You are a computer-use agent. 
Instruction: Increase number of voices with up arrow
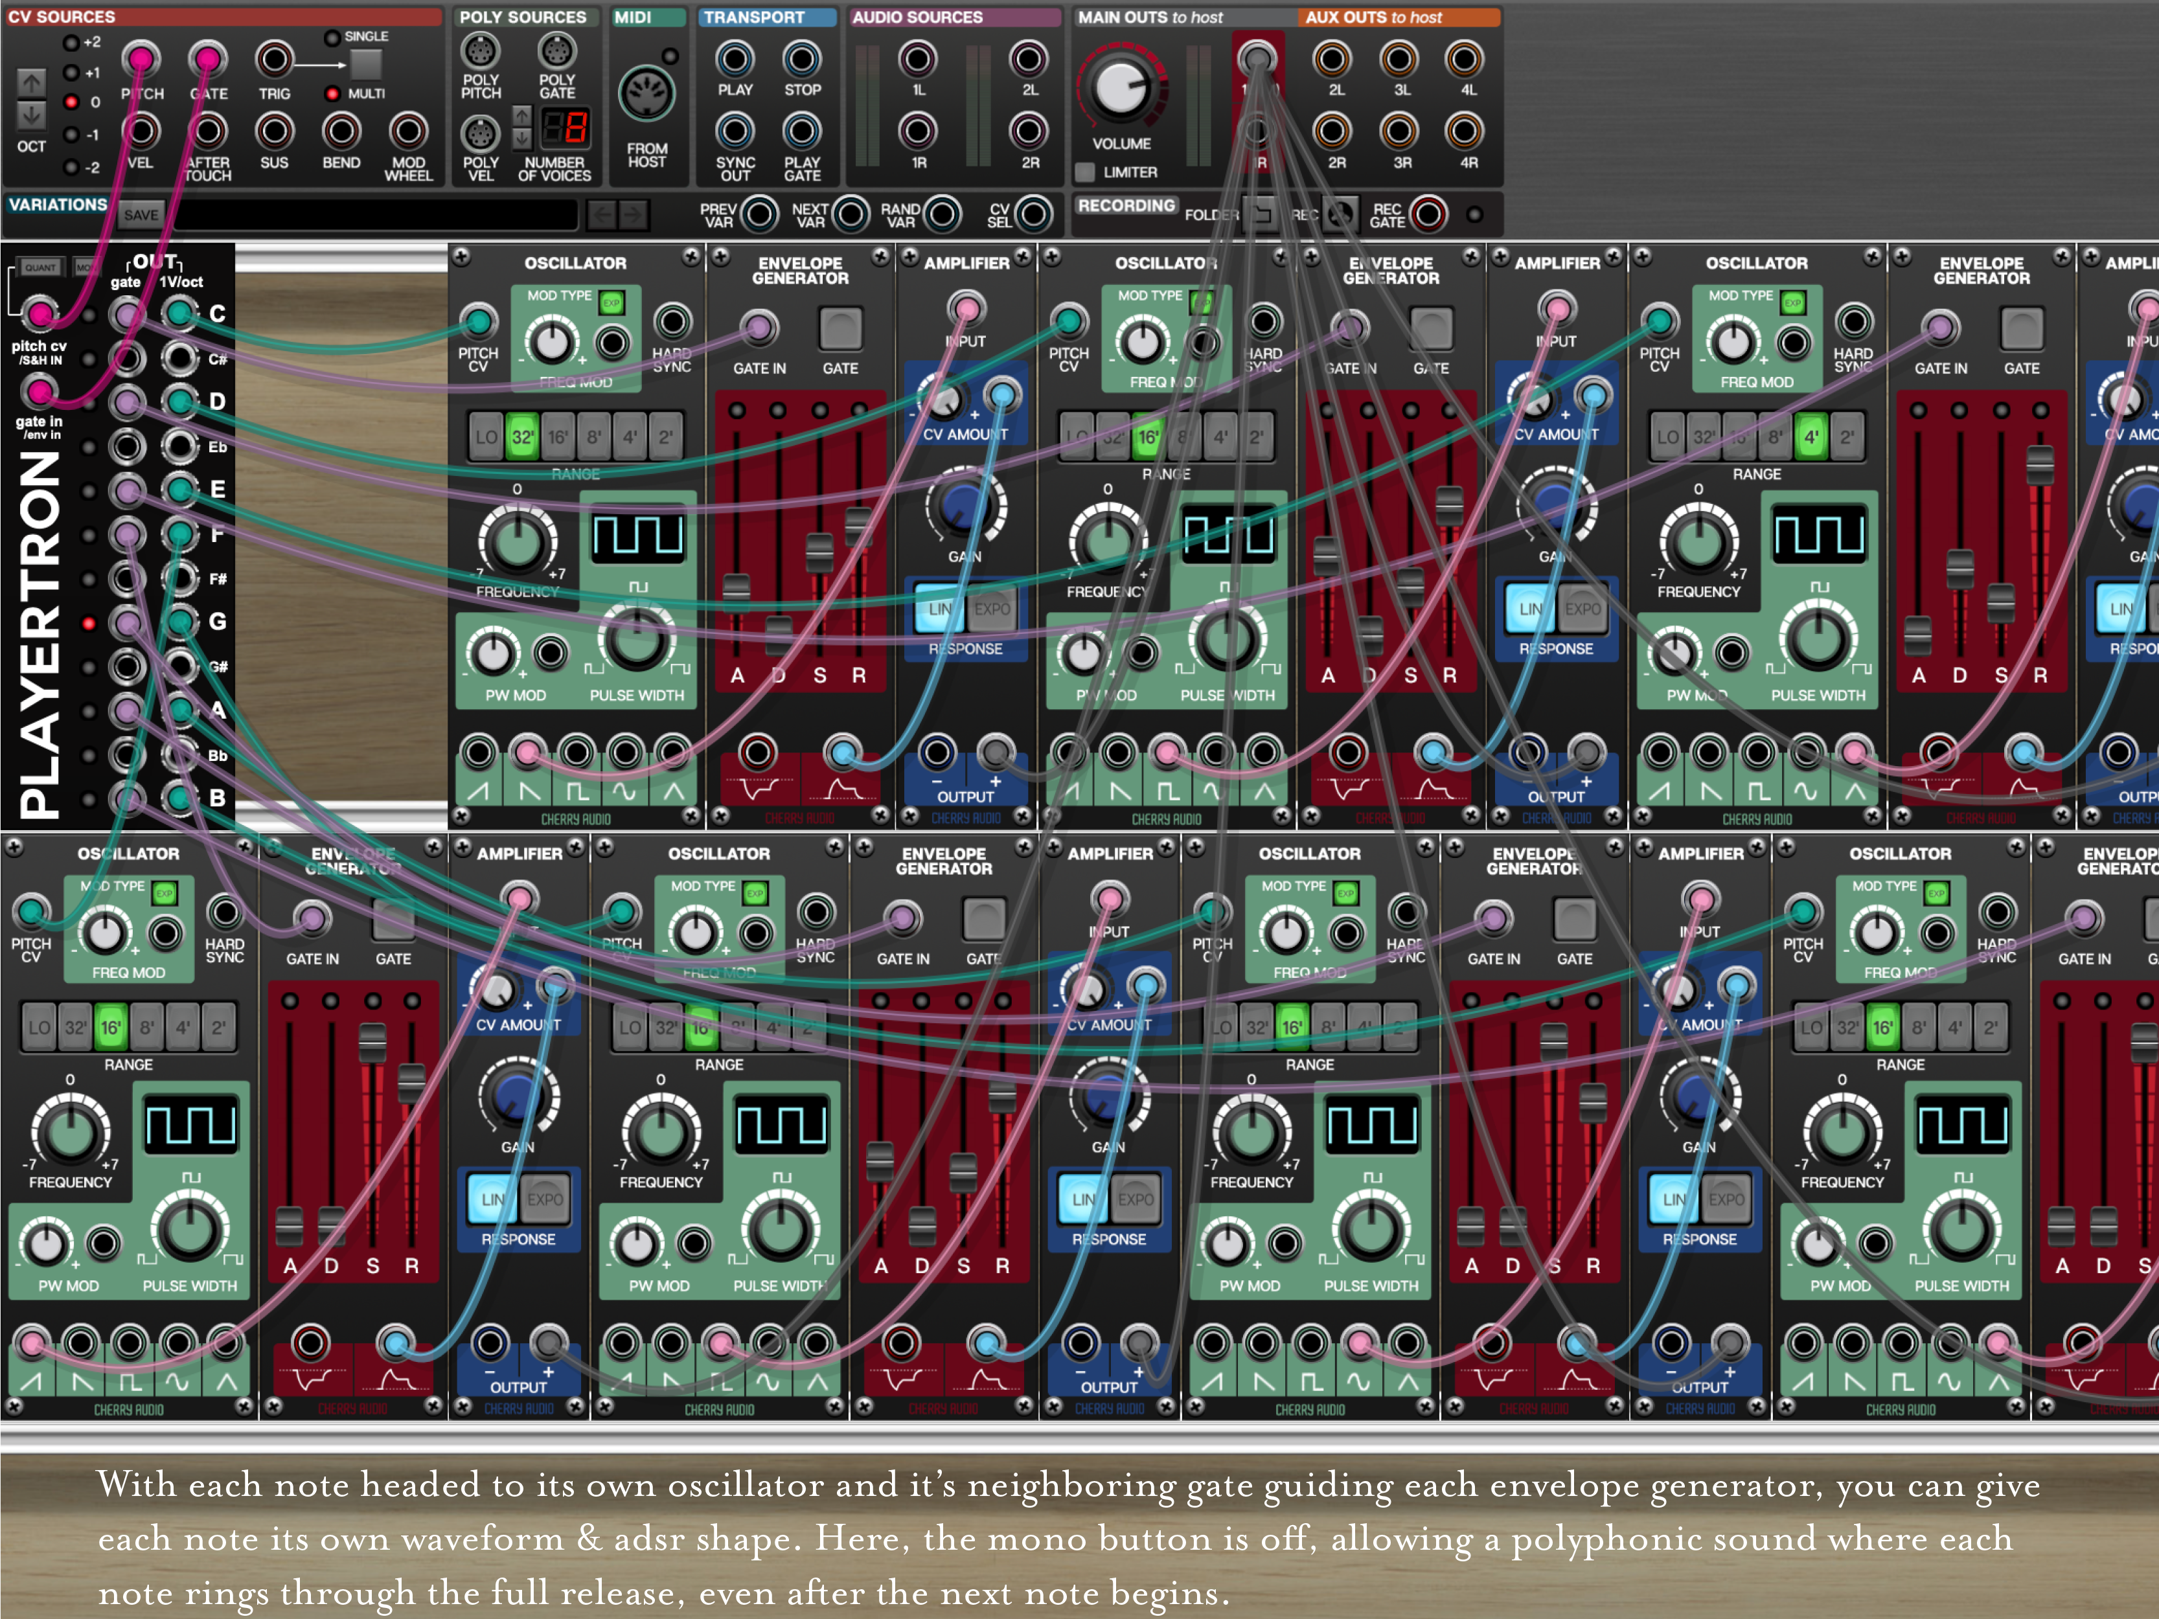pos(523,116)
